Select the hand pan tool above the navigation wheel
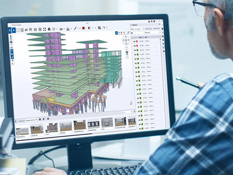 click(119, 33)
